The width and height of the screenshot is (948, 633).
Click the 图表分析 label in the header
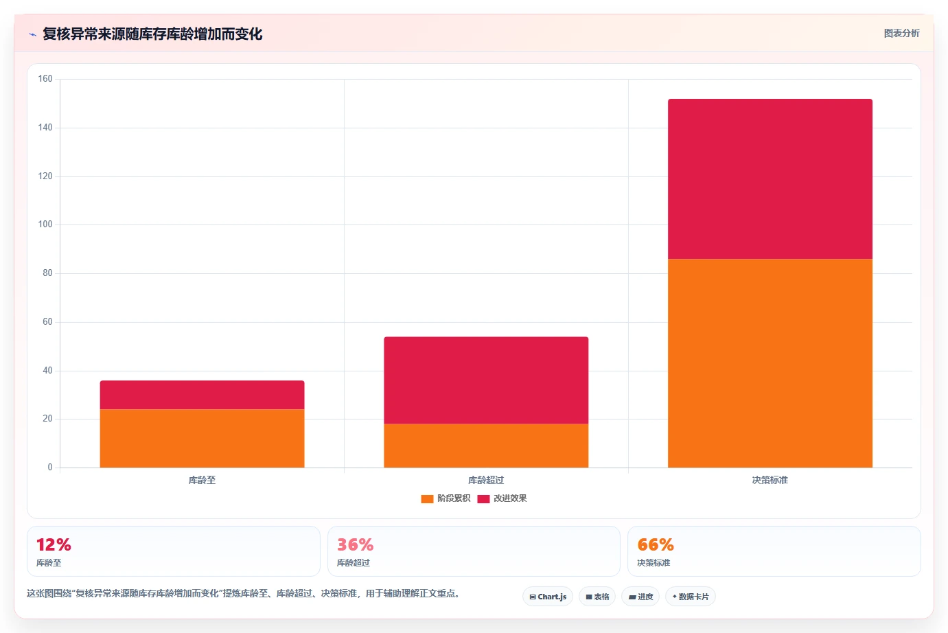coord(901,33)
